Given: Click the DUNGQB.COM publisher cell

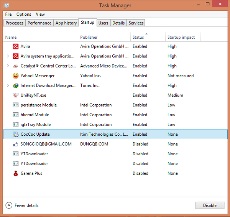Looking at the screenshot, I should (x=94, y=144).
